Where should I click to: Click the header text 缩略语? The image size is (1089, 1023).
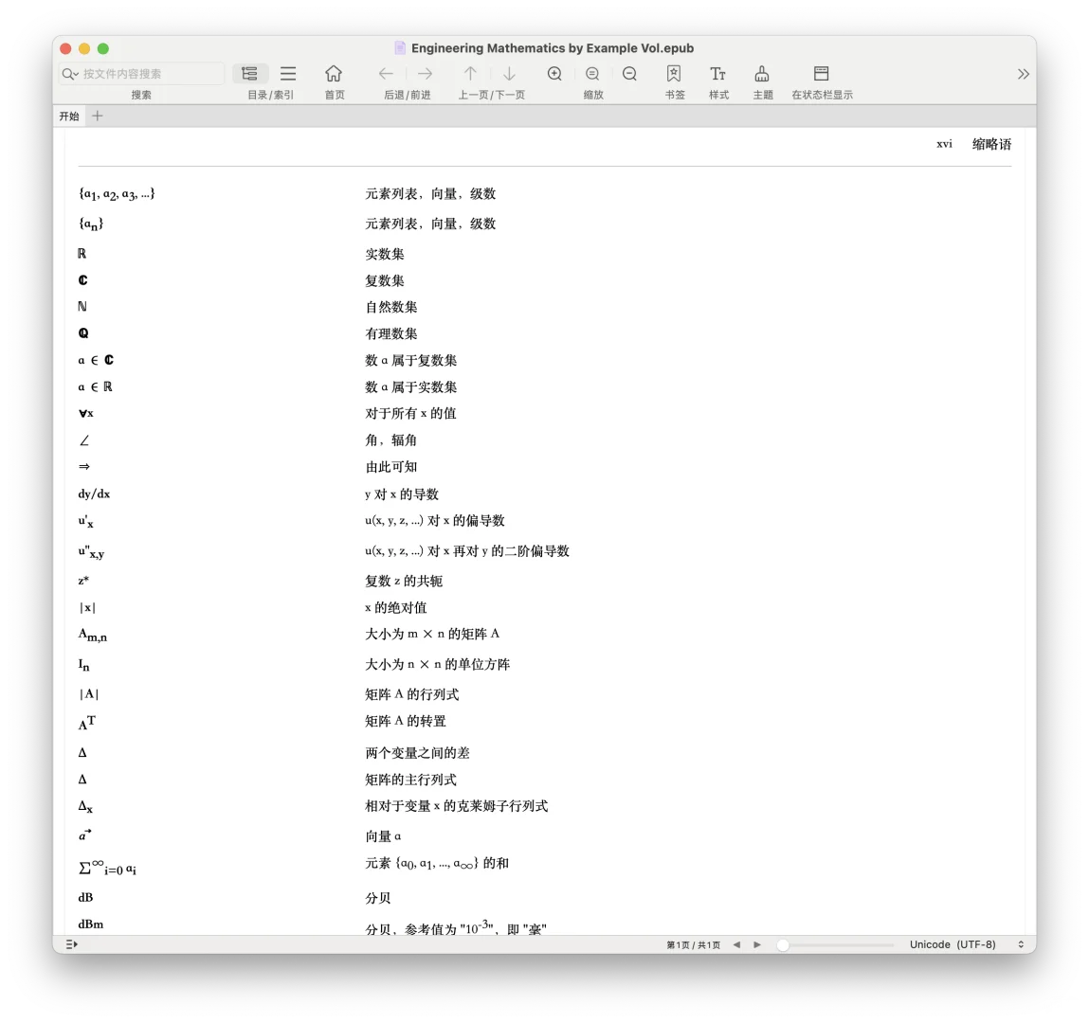click(991, 144)
